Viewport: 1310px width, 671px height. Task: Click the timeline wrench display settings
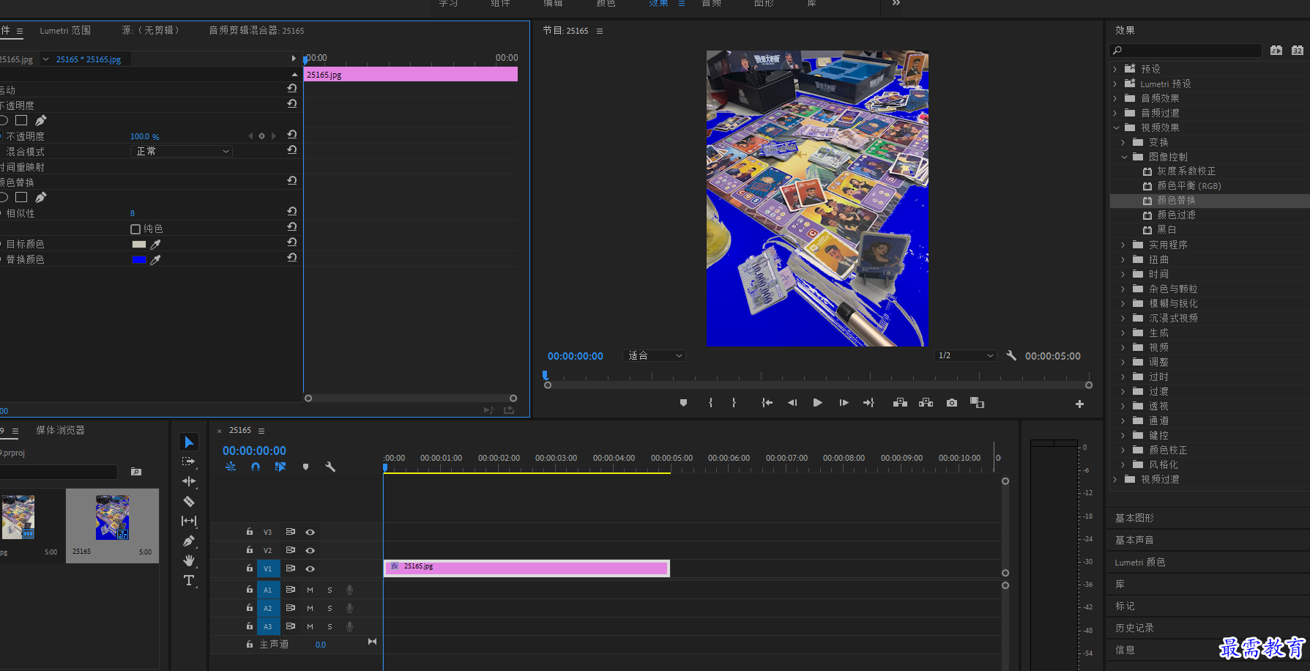[330, 467]
